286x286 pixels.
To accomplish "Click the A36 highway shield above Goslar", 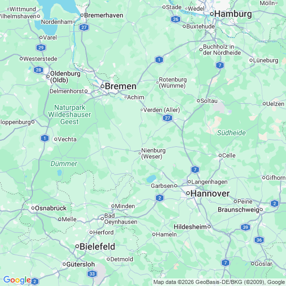I will pos(259,240).
